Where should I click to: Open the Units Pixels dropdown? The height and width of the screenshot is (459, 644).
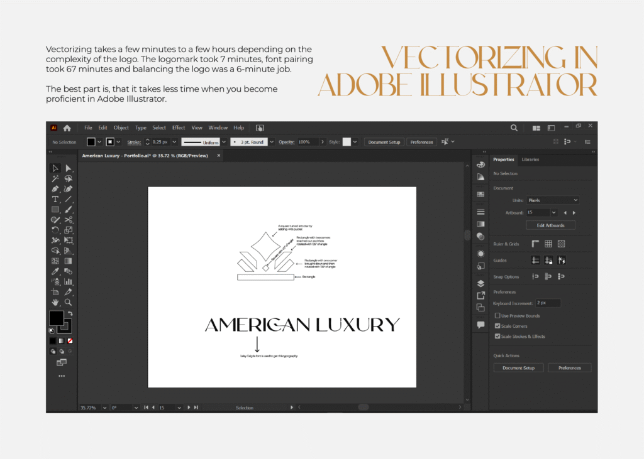coord(553,200)
